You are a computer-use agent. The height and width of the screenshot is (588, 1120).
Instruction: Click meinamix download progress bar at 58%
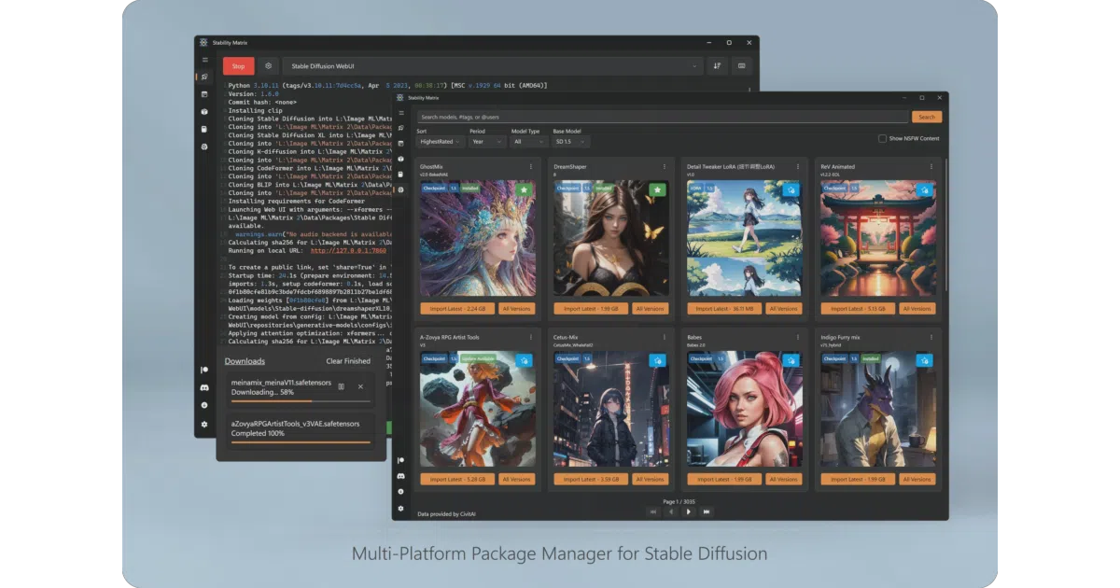[x=301, y=401]
